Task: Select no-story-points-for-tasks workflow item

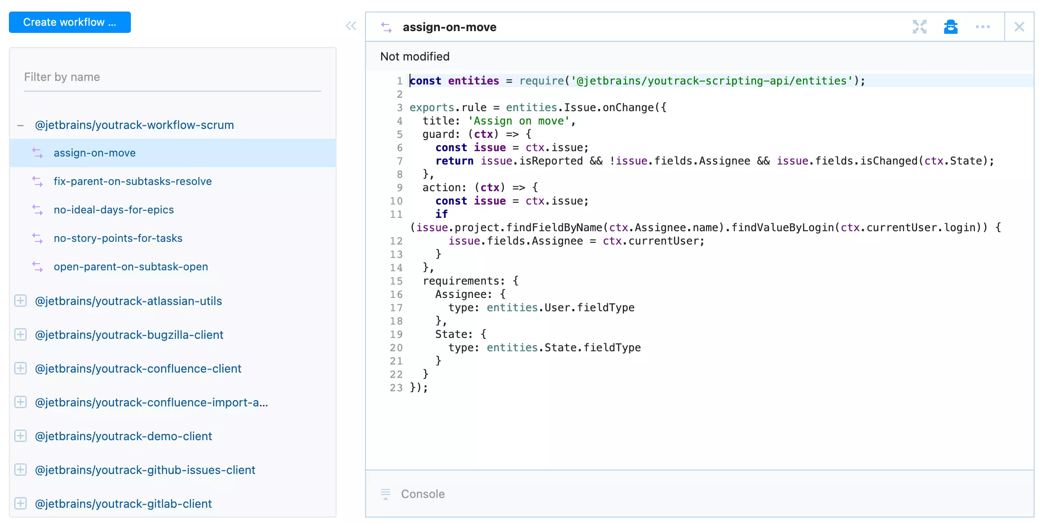Action: click(x=117, y=238)
